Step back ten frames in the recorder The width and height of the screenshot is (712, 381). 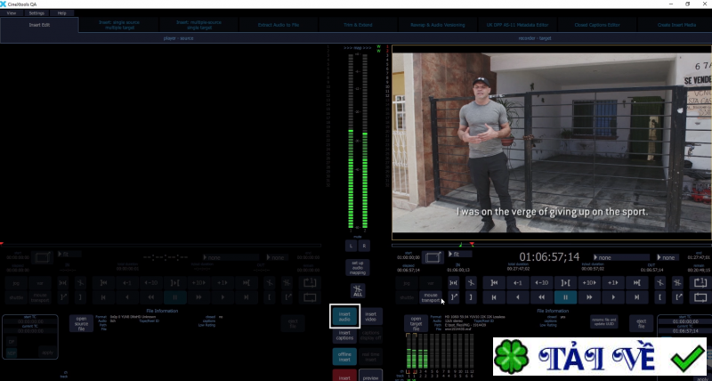[x=541, y=282]
